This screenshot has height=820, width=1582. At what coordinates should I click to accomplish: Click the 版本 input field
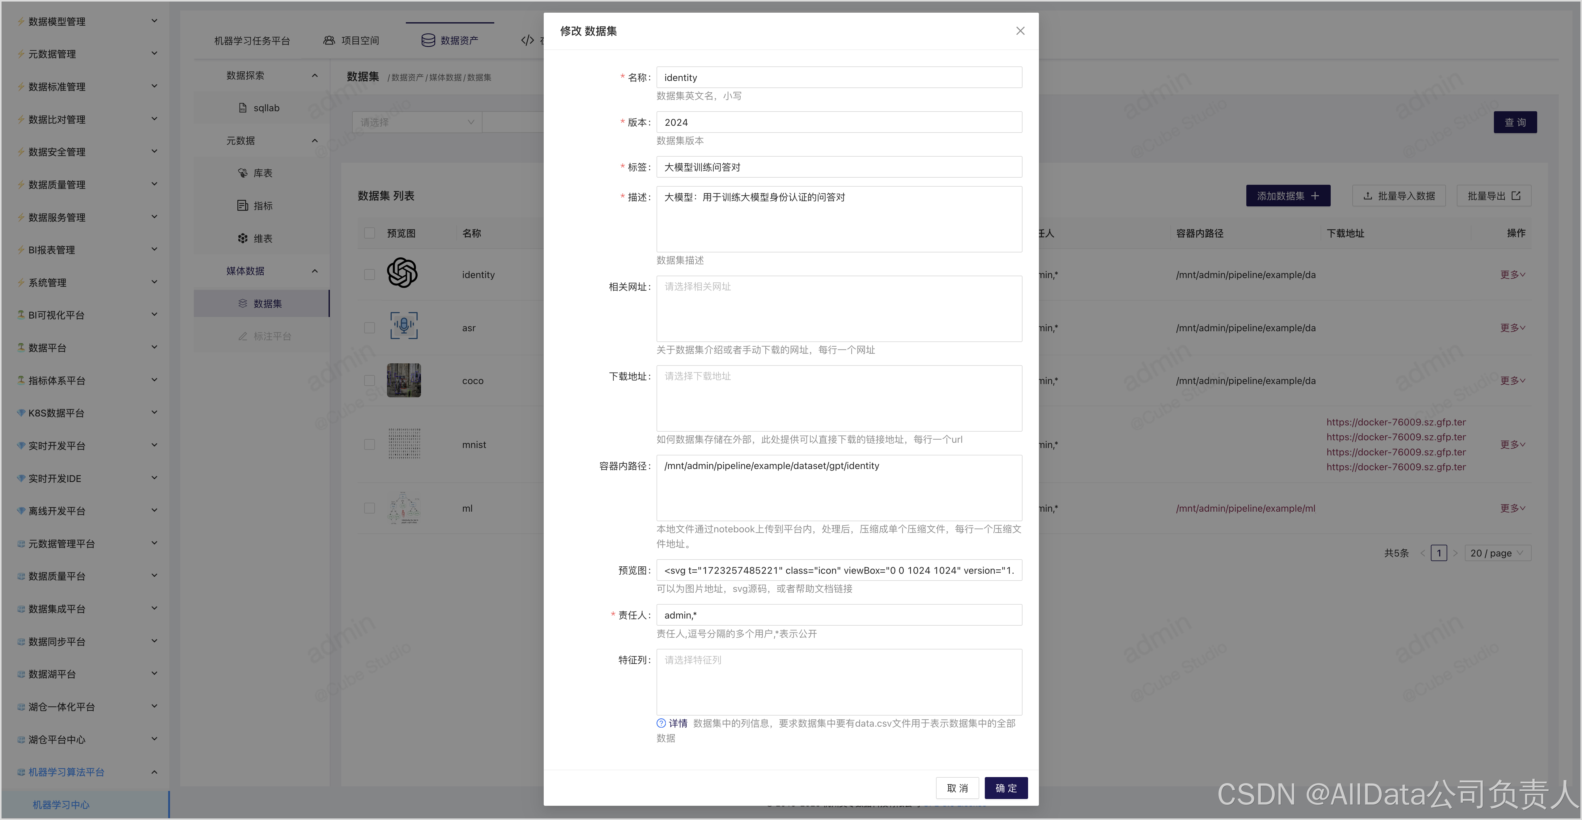click(x=839, y=122)
